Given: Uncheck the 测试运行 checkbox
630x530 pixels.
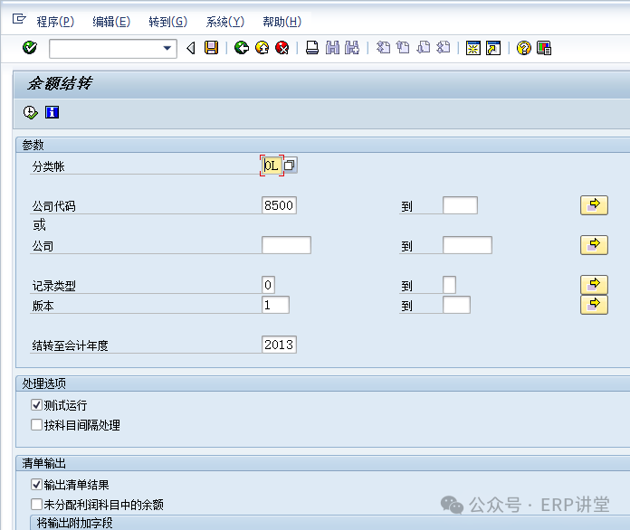Looking at the screenshot, I should pyautogui.click(x=37, y=405).
